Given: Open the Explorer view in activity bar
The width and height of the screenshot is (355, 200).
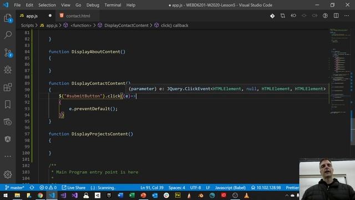Looking at the screenshot, I should (x=8, y=18).
